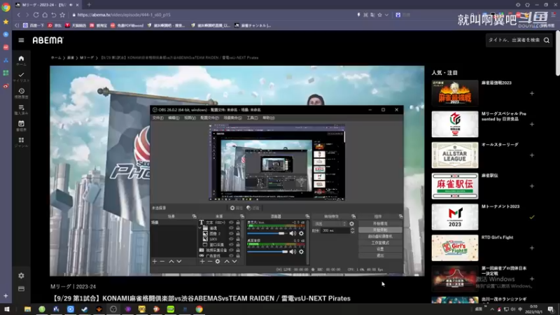The image size is (560, 315).
Task: Adjust the desktop audio volume slider in OBS
Action: click(267, 252)
